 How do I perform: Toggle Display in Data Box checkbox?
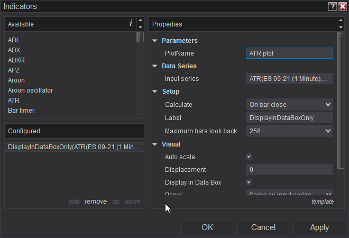coord(249,182)
